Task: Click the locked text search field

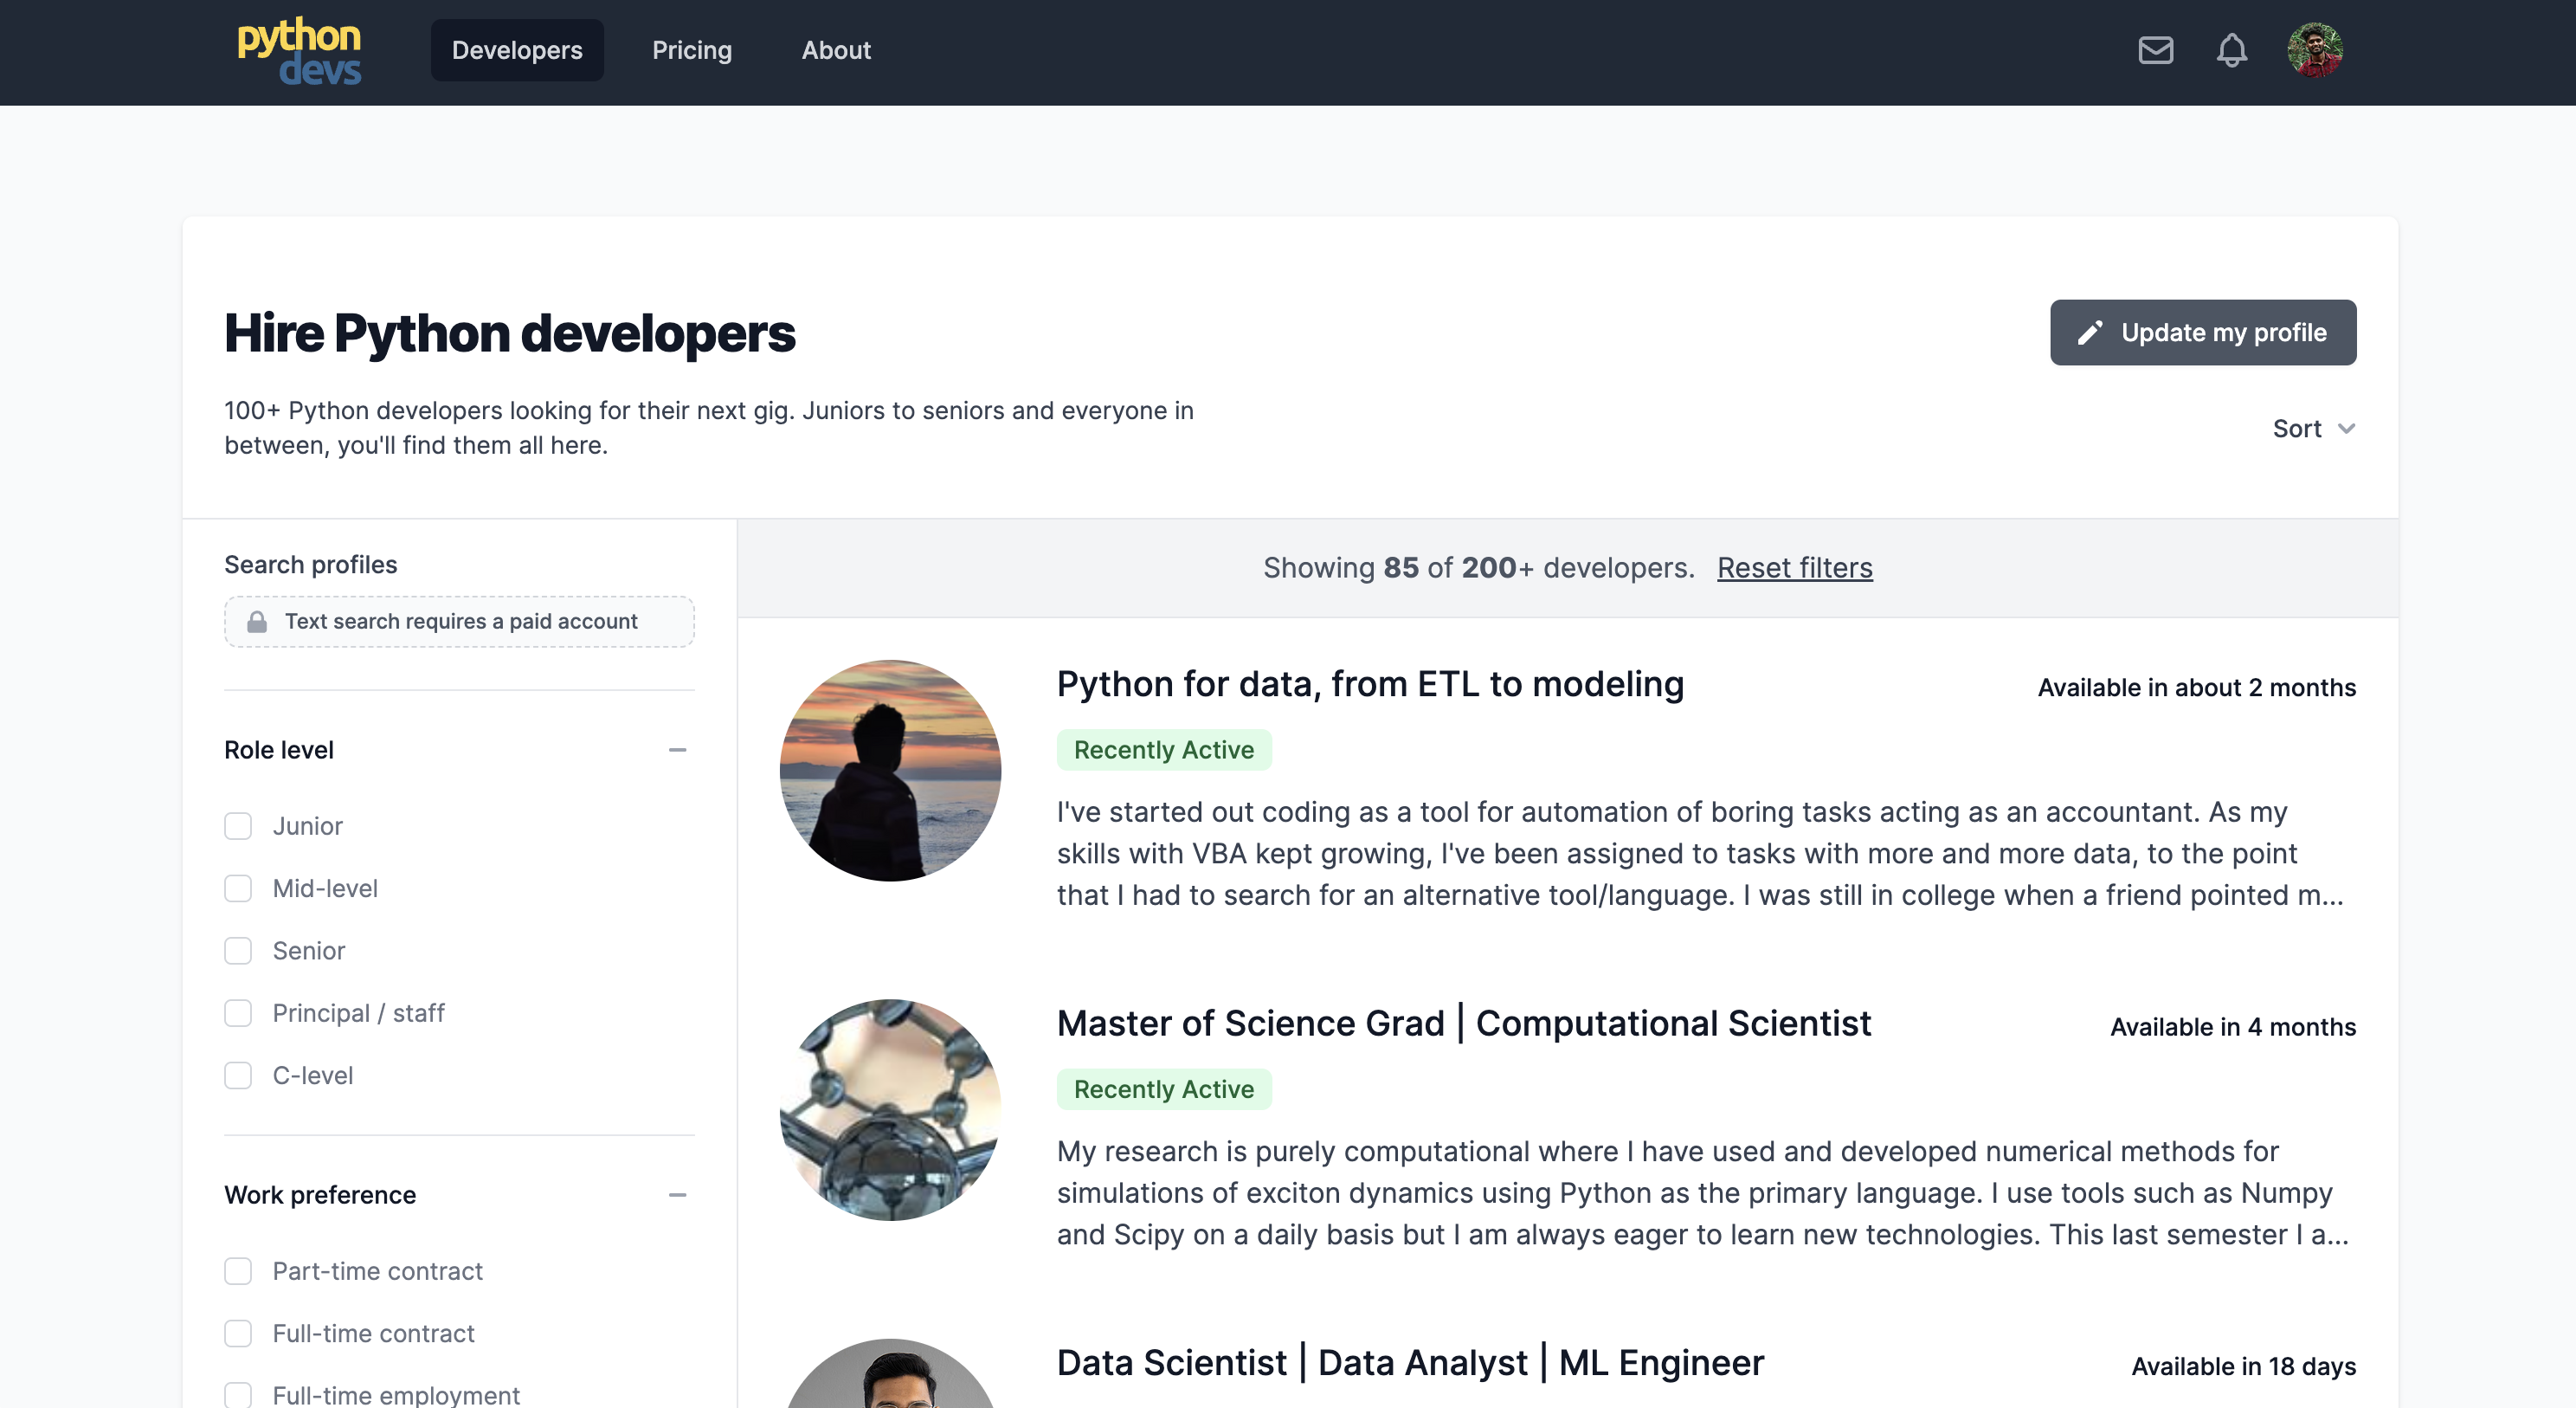Action: [x=459, y=622]
